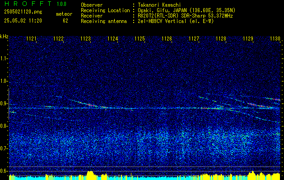Click the 1127 time marker
284x180 pixels.
(x=194, y=38)
